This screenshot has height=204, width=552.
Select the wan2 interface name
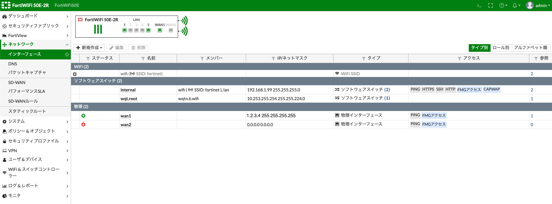point(126,125)
